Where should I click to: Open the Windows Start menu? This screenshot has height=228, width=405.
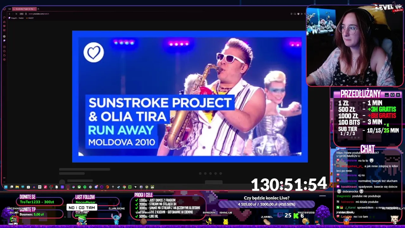(x=6, y=187)
